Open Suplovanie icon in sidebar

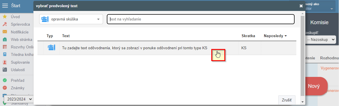5,62
